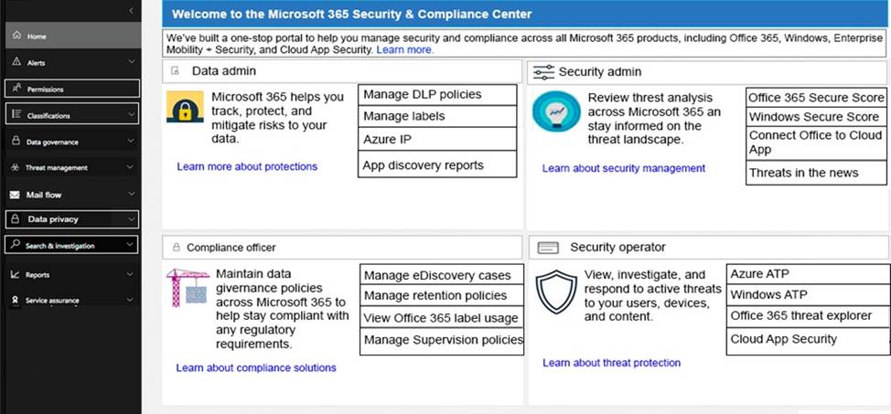The height and width of the screenshot is (414, 891).
Task: Expand the Threat management chevron
Action: (130, 167)
